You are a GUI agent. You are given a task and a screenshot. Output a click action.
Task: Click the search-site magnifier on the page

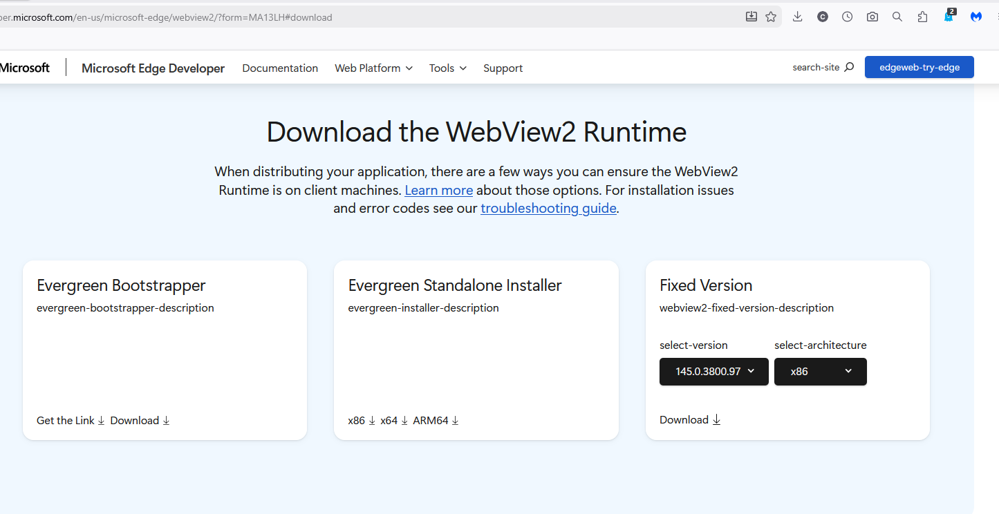click(x=849, y=68)
